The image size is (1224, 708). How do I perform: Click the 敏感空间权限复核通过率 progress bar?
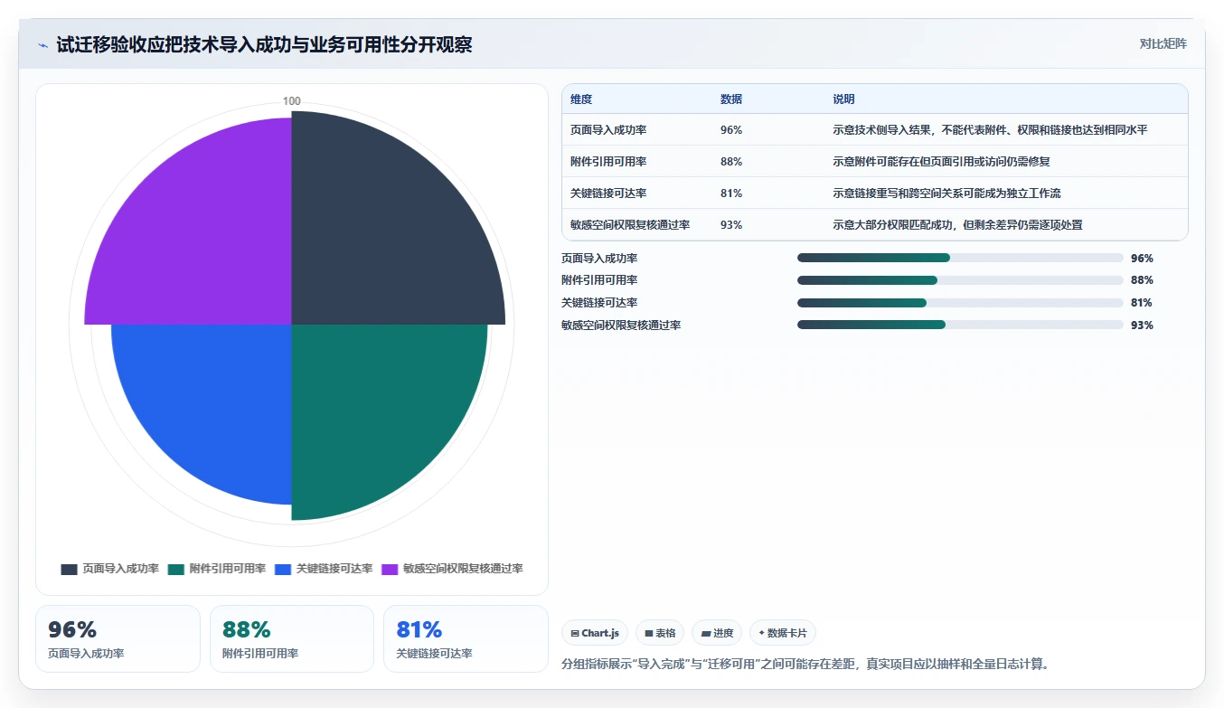[960, 326]
